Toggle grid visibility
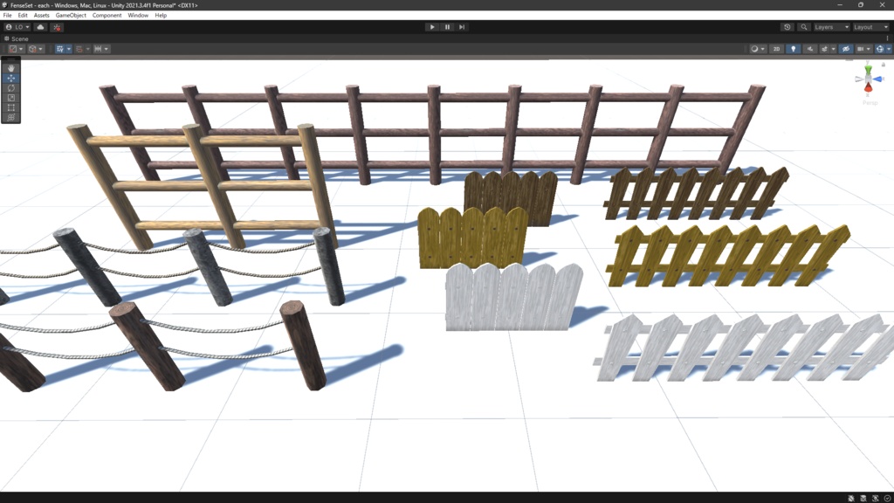Image resolution: width=894 pixels, height=503 pixels. 60,49
